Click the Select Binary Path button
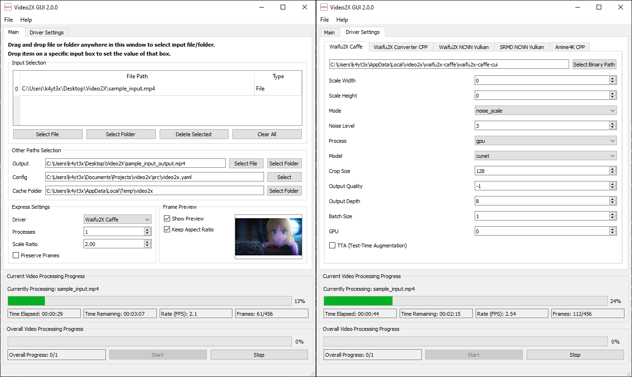This screenshot has height=377, width=632. [x=594, y=65]
